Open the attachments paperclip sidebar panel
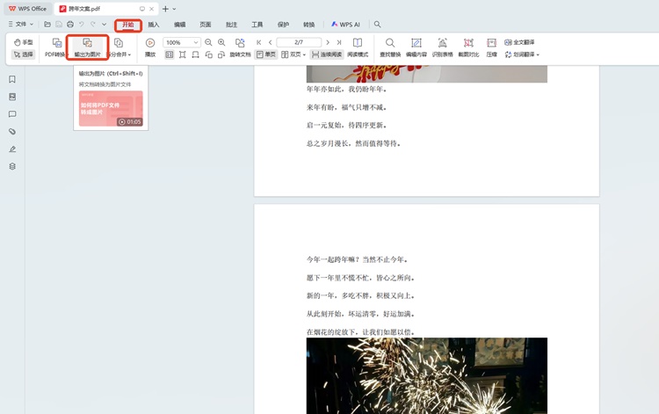 12,131
